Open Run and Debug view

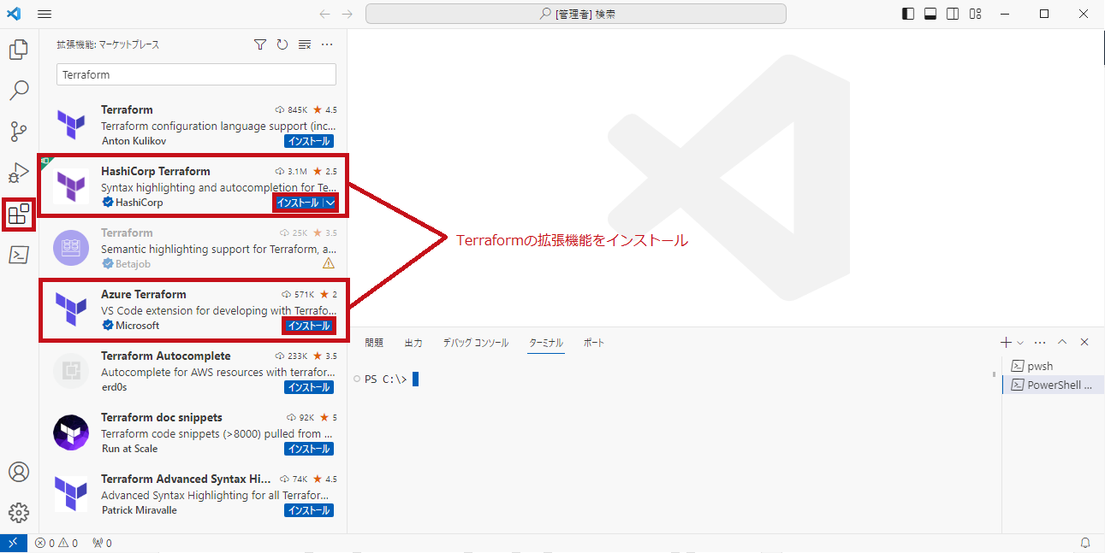(19, 173)
